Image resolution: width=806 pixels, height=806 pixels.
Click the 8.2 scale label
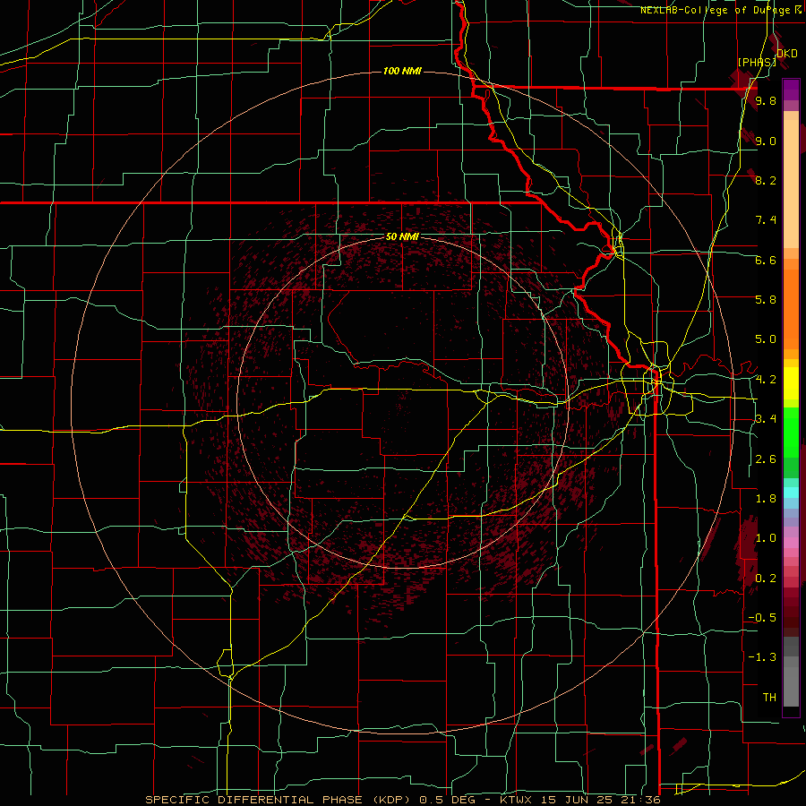(x=766, y=180)
